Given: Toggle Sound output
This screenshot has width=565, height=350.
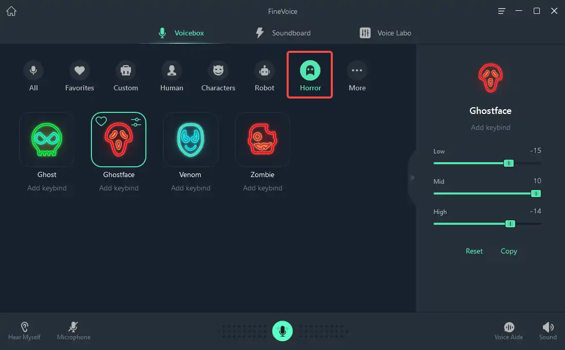Looking at the screenshot, I should click(548, 331).
